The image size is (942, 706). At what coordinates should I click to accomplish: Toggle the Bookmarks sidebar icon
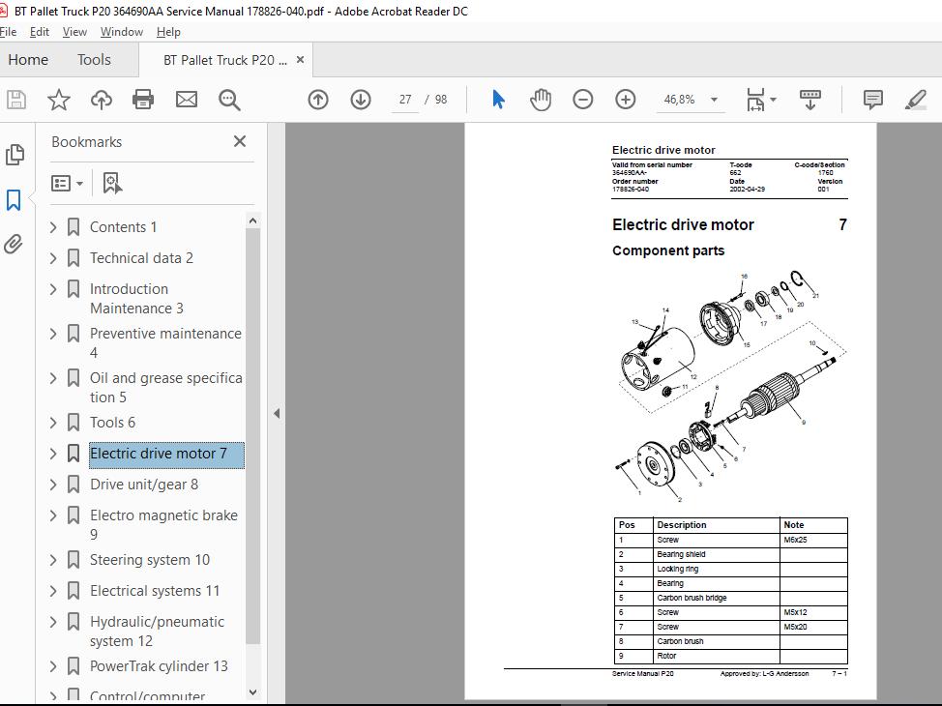[x=14, y=199]
